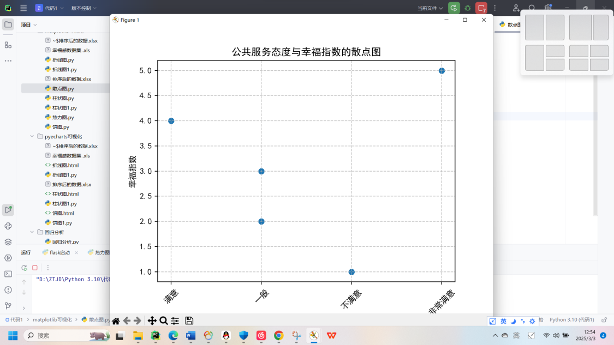Open the 12:54 clock and calendar
614x345 pixels.
[x=586, y=336]
